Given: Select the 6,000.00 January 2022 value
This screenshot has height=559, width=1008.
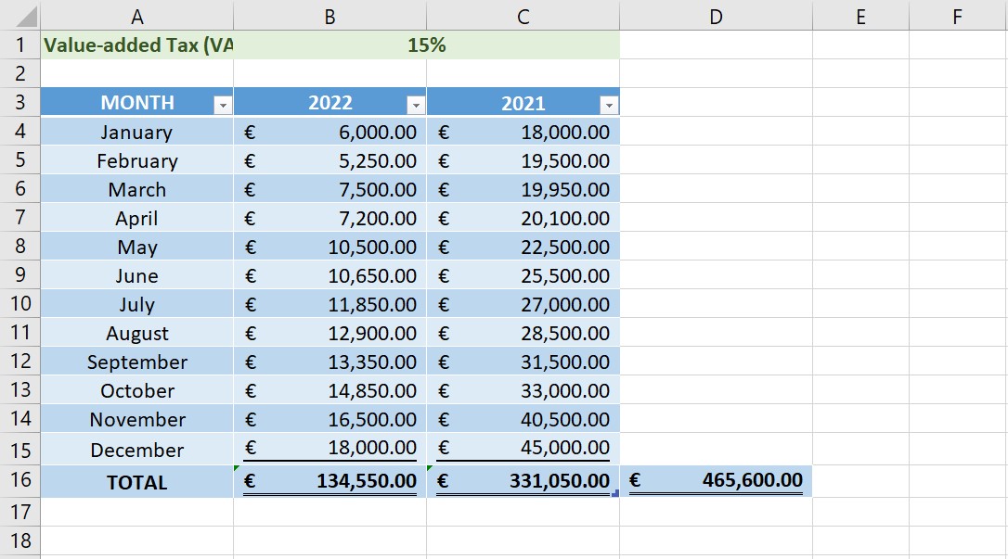Looking at the screenshot, I should coord(330,131).
